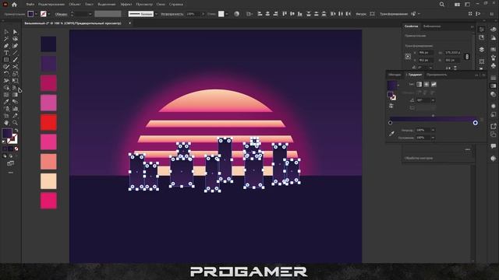Switch to the Обводка tab
Screen dimensions: 499x280
(395, 75)
